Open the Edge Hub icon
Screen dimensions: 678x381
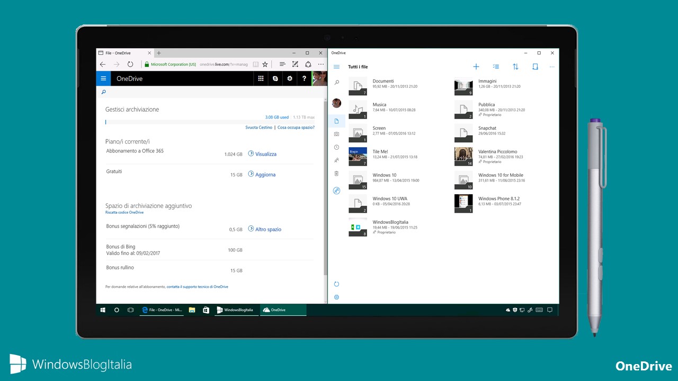[x=282, y=64]
